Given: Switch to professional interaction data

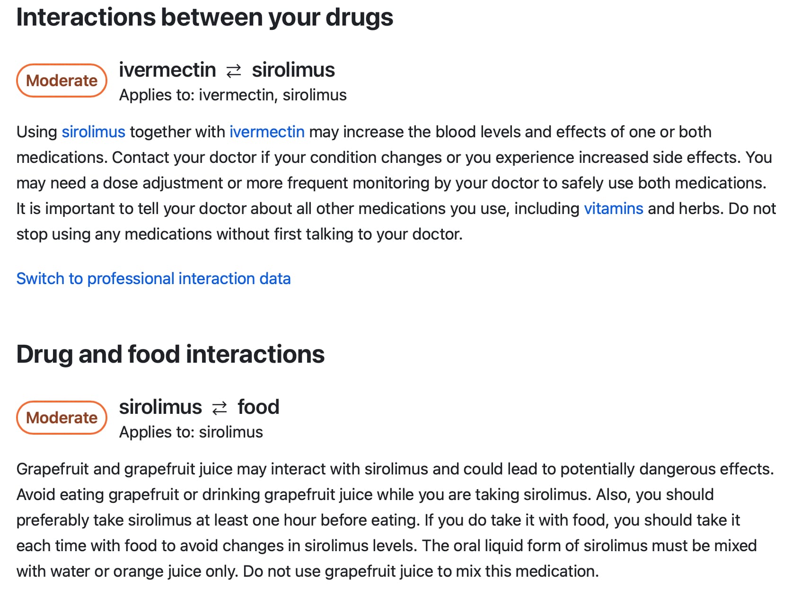Looking at the screenshot, I should [x=153, y=278].
